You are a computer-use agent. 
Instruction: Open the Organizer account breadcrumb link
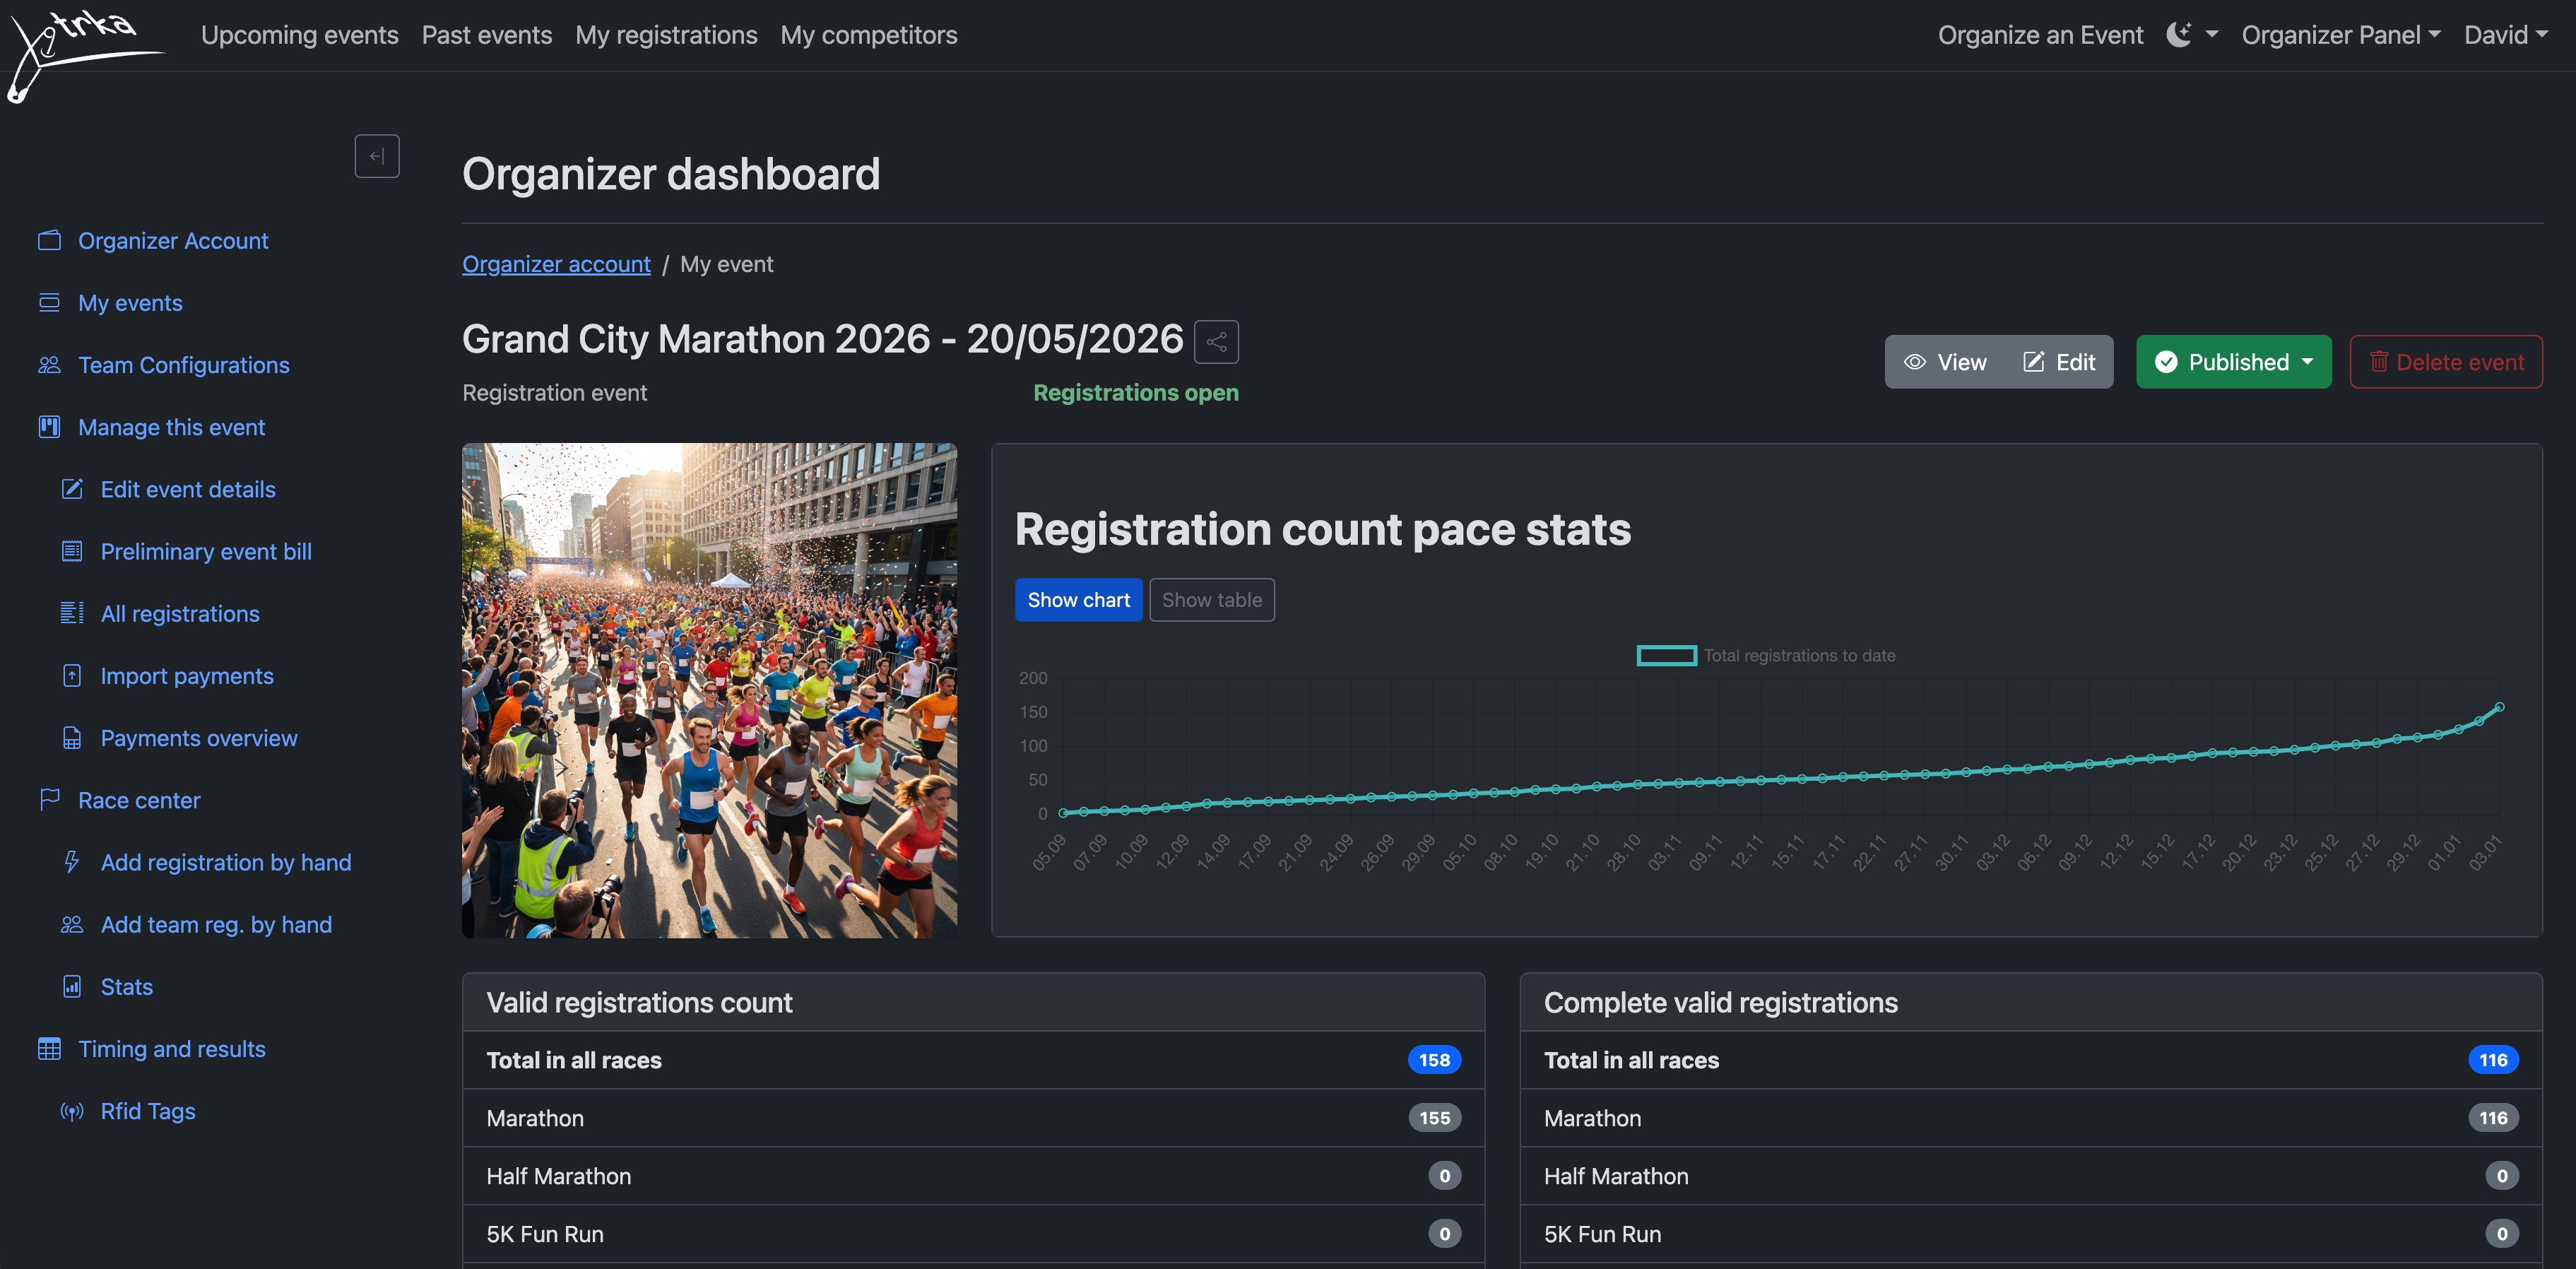(556, 263)
